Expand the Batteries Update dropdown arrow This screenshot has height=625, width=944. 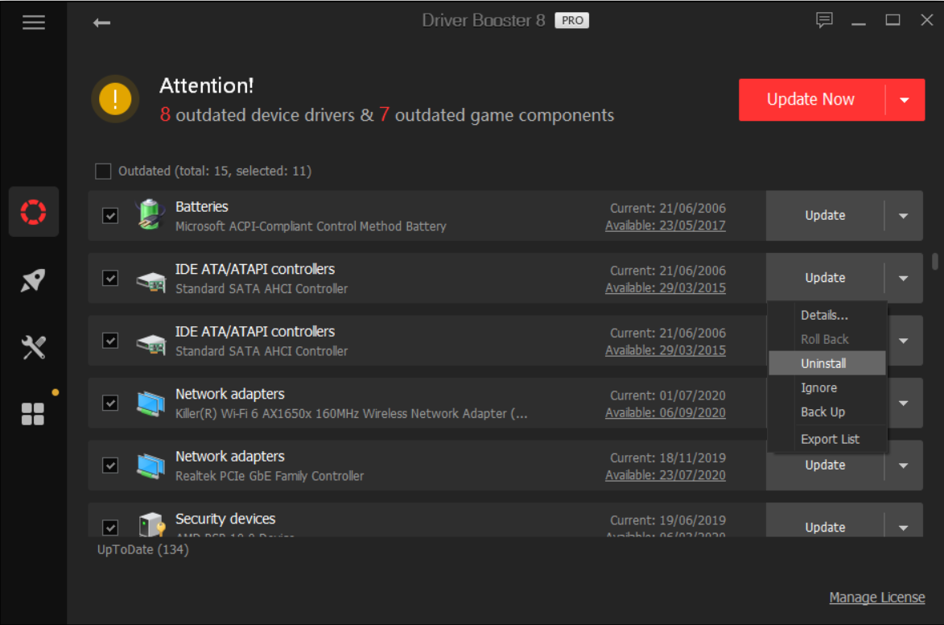pos(903,216)
